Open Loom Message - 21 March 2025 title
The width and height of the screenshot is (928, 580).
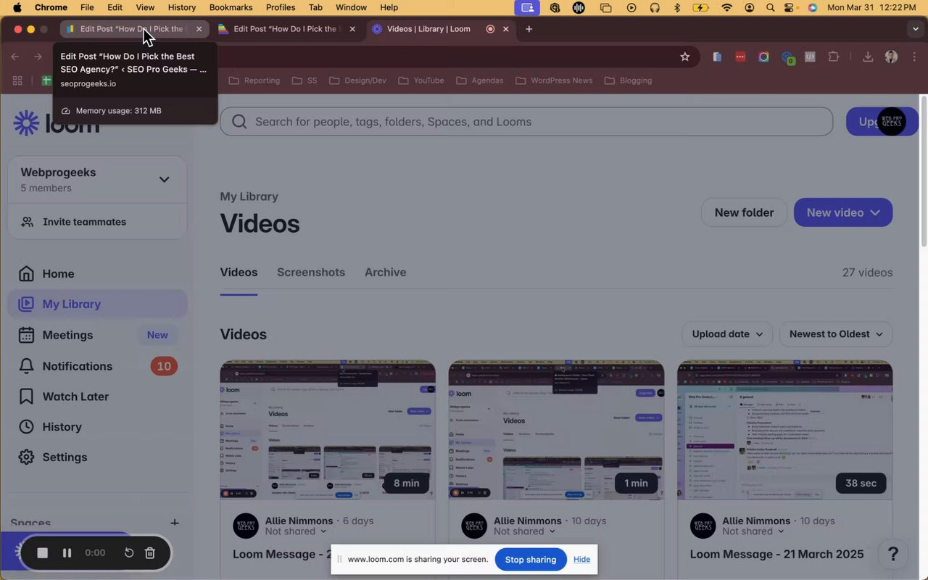point(776,554)
